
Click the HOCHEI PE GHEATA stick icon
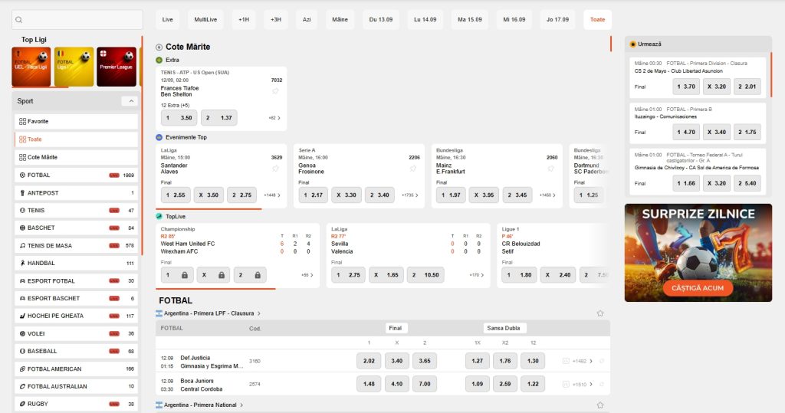tap(22, 316)
